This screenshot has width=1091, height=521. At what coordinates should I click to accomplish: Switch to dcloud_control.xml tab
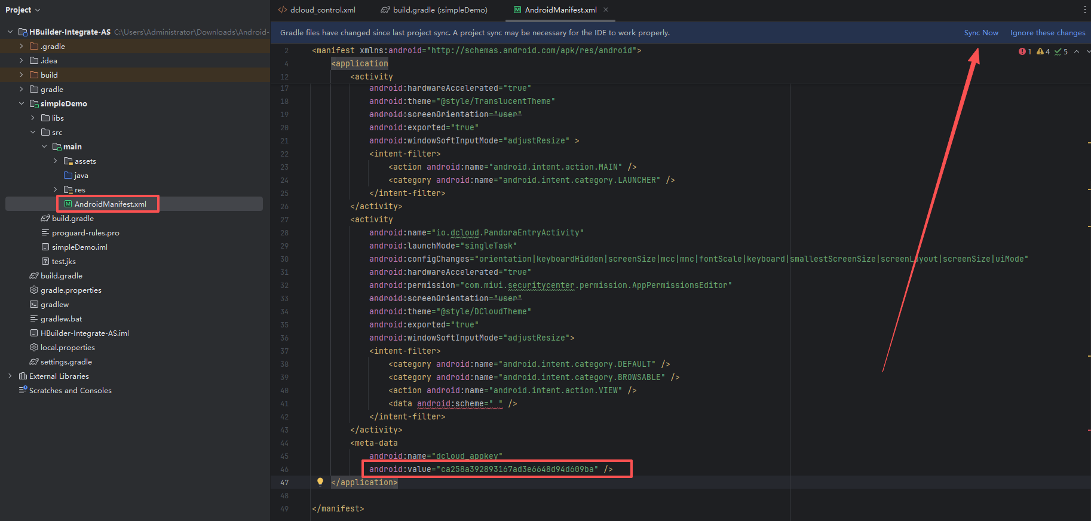[x=317, y=10]
